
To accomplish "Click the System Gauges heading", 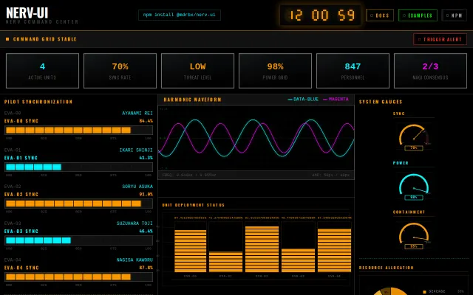I will point(381,102).
